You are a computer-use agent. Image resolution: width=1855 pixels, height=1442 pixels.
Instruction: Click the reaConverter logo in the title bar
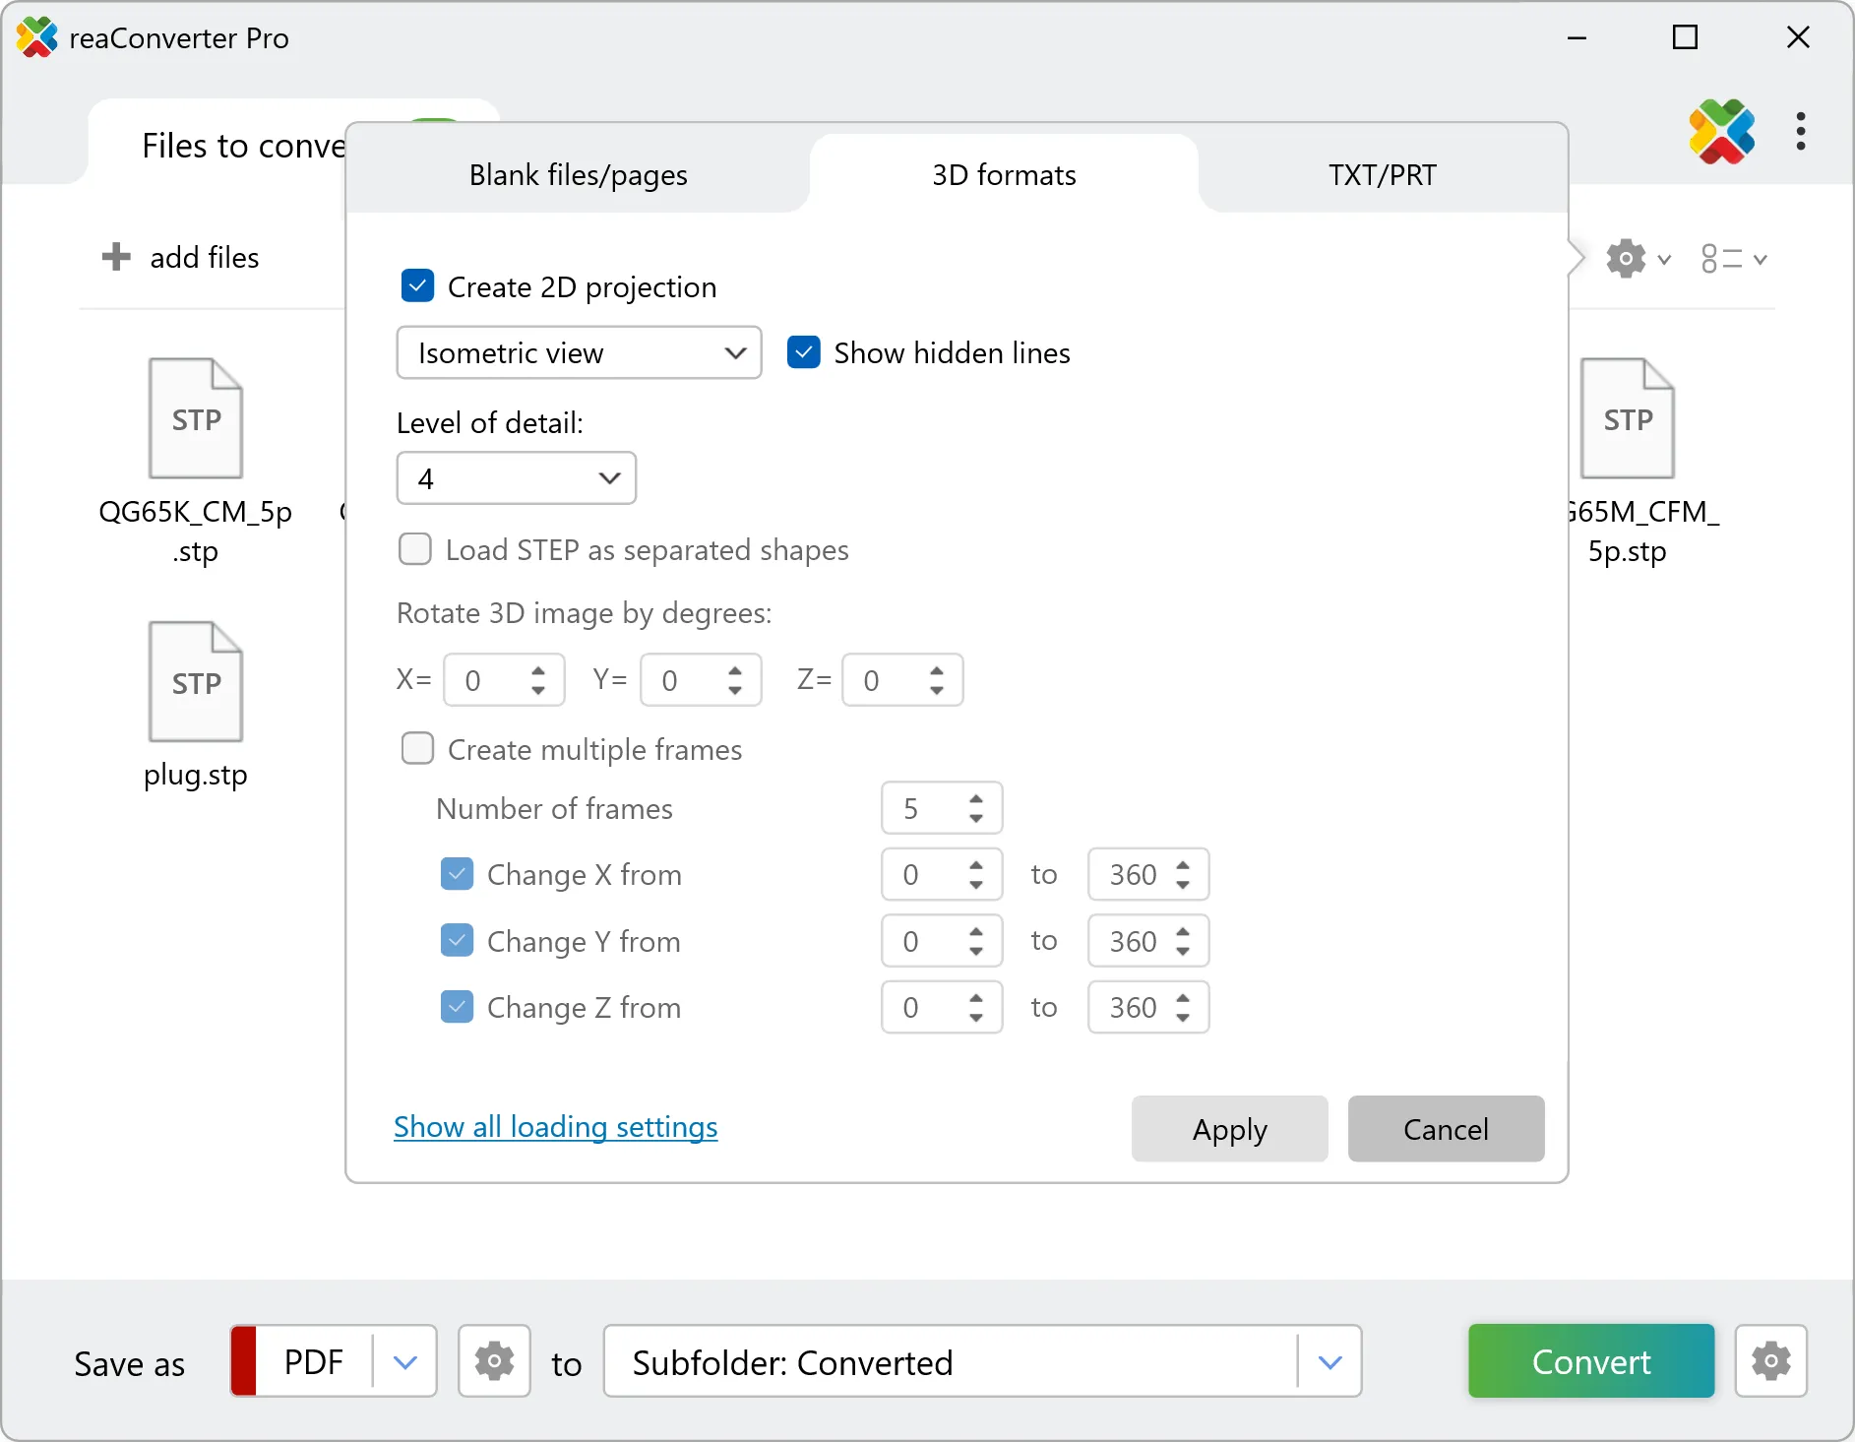tap(37, 37)
